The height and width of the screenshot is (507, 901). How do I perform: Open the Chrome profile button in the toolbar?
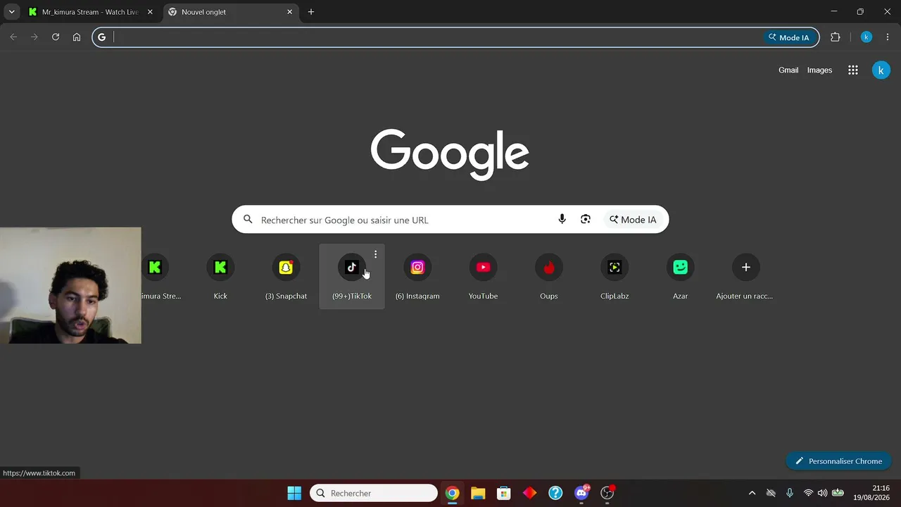coord(867,37)
